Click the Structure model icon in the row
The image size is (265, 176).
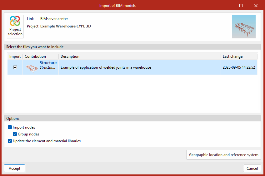[x=31, y=67]
